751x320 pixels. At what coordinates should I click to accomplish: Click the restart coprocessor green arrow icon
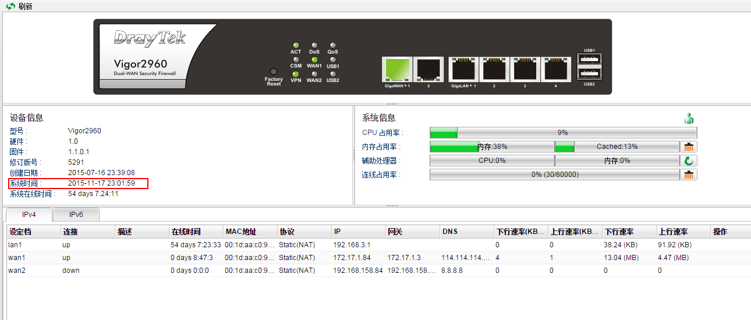pos(689,161)
